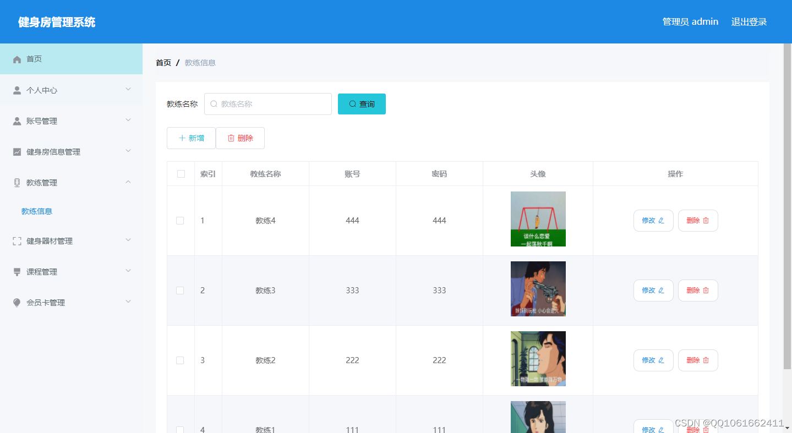Check the checkbox for row 教练4

tap(180, 220)
